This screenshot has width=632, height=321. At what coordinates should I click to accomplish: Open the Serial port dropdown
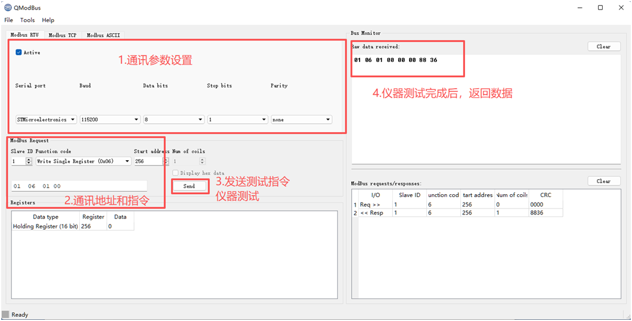pos(47,120)
